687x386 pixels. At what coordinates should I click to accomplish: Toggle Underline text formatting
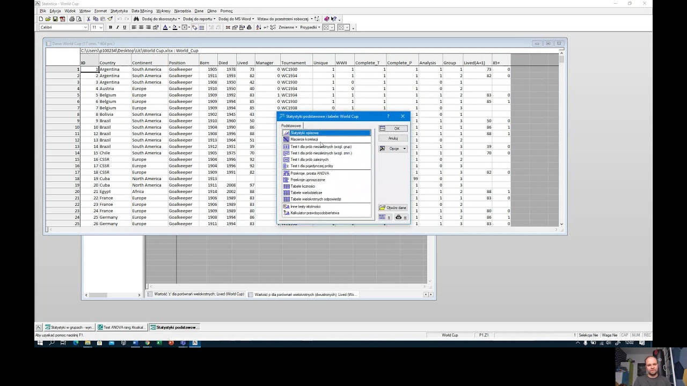(125, 27)
